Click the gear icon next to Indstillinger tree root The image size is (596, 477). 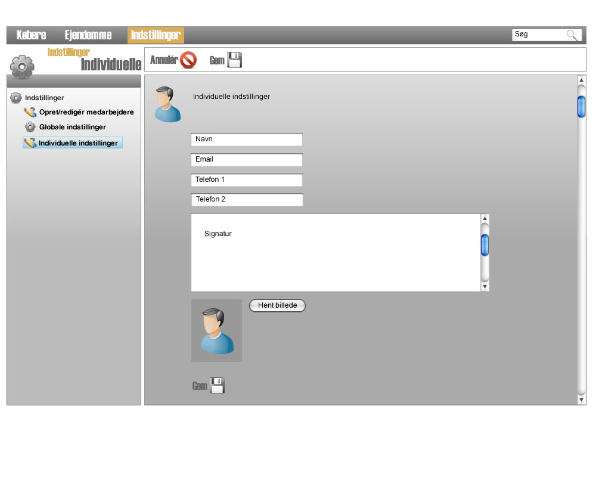(16, 98)
